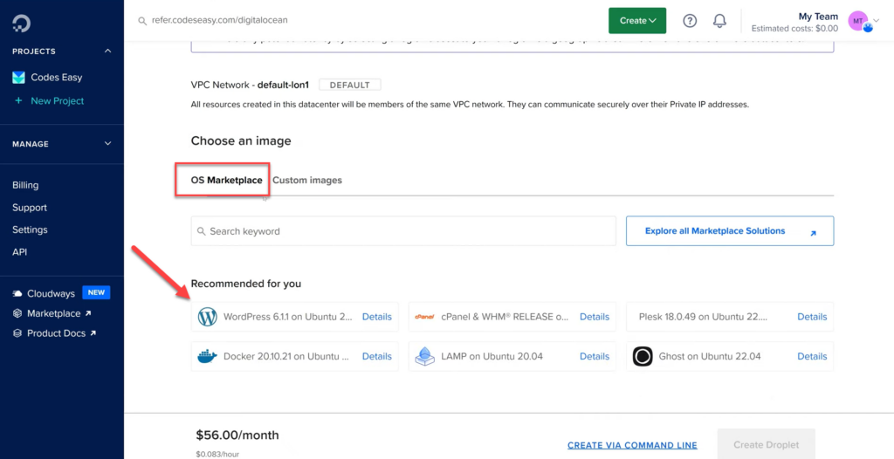Select the LAMP stack icon

click(425, 356)
